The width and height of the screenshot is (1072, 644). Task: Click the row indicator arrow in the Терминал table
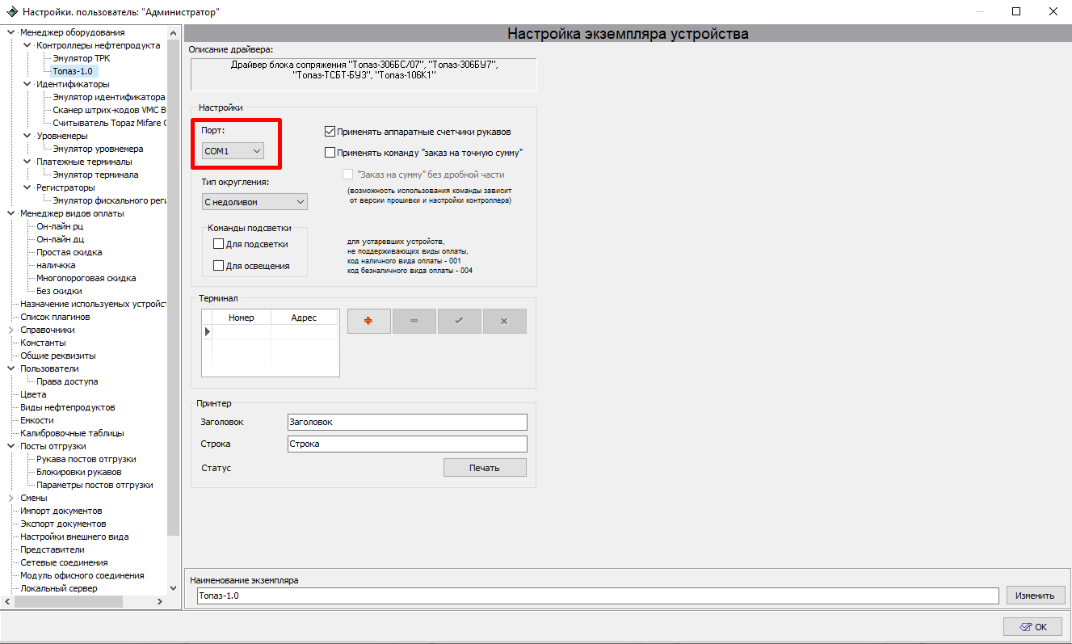[207, 331]
